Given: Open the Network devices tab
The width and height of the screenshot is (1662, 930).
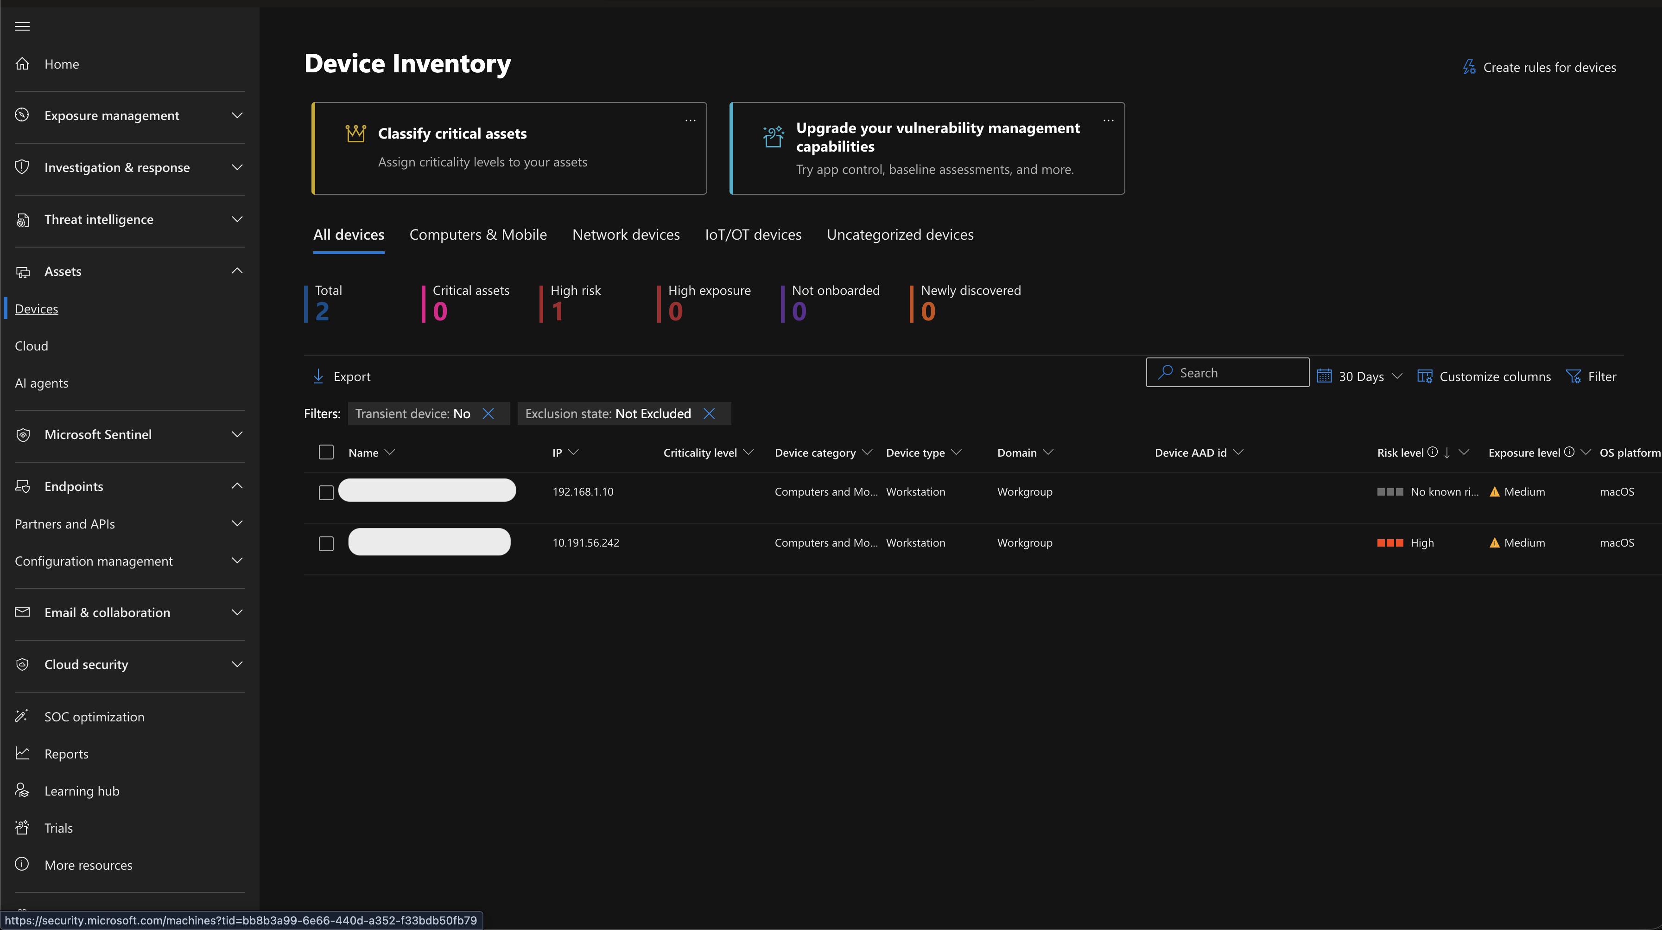Looking at the screenshot, I should click(x=625, y=235).
